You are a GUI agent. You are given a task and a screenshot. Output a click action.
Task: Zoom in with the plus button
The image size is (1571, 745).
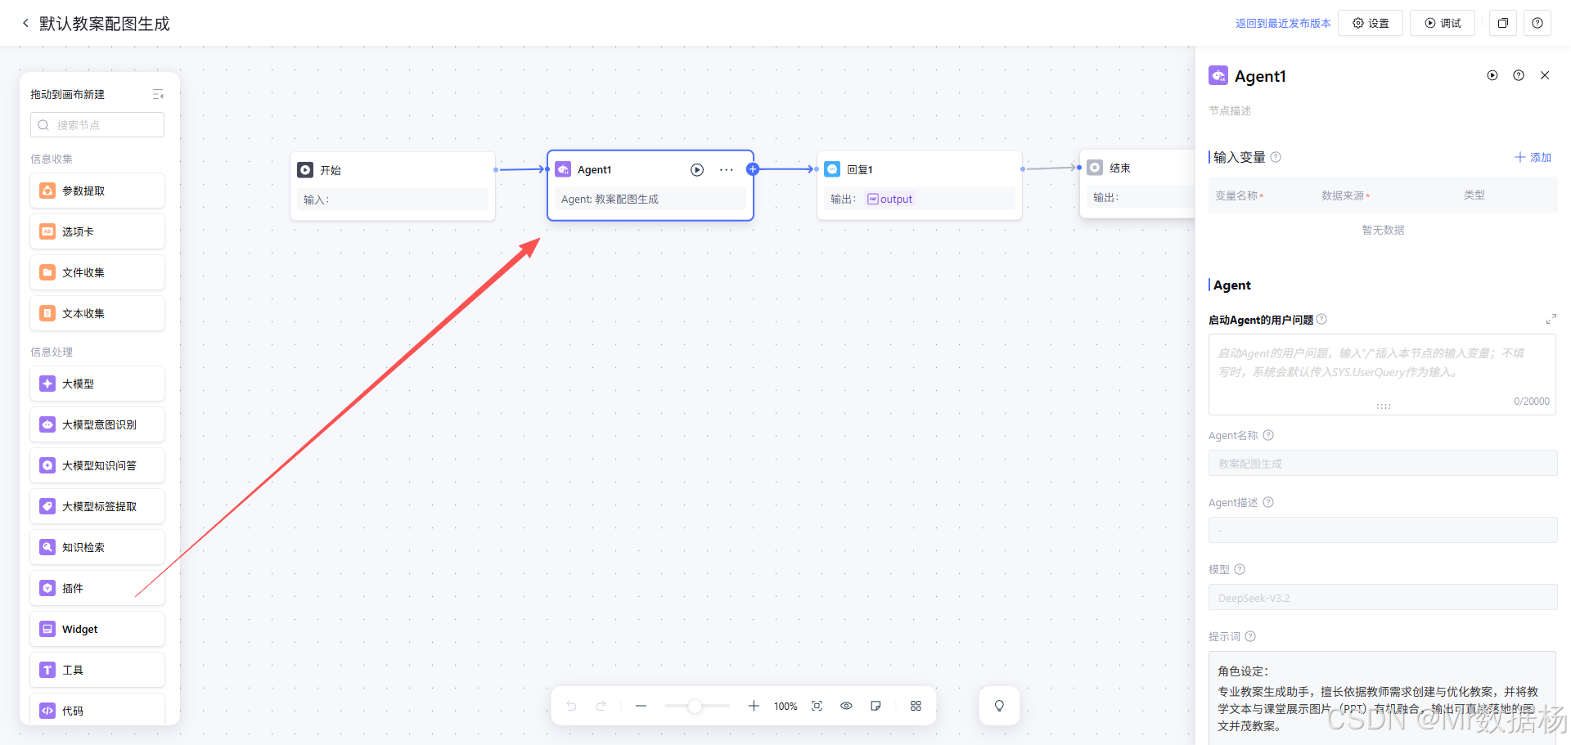[x=754, y=706]
